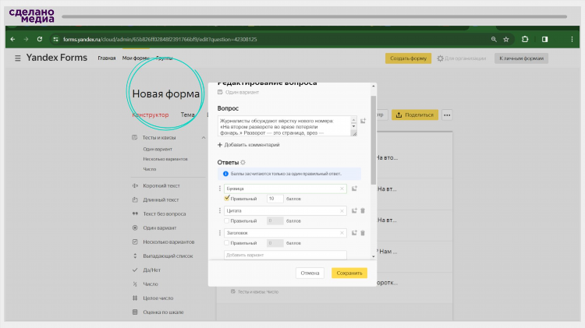Click the Заголовок answer text field
This screenshot has height=328, width=585.
(285, 233)
